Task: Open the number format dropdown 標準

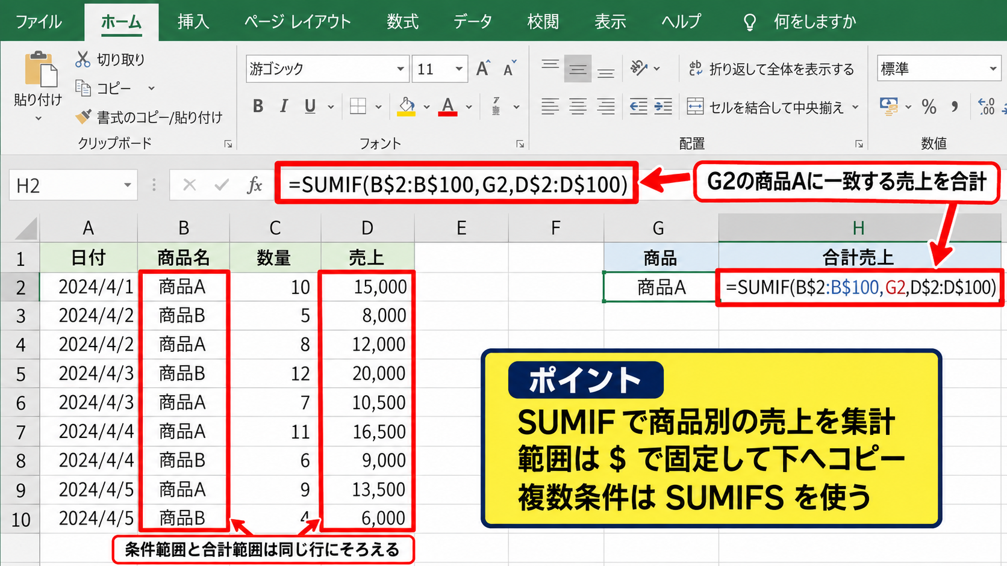Action: (993, 69)
